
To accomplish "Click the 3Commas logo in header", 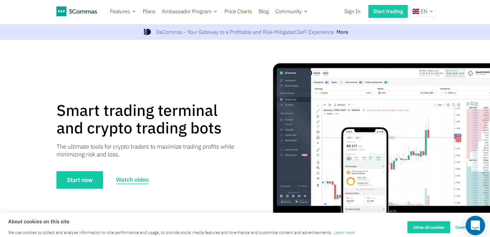I will (x=77, y=11).
